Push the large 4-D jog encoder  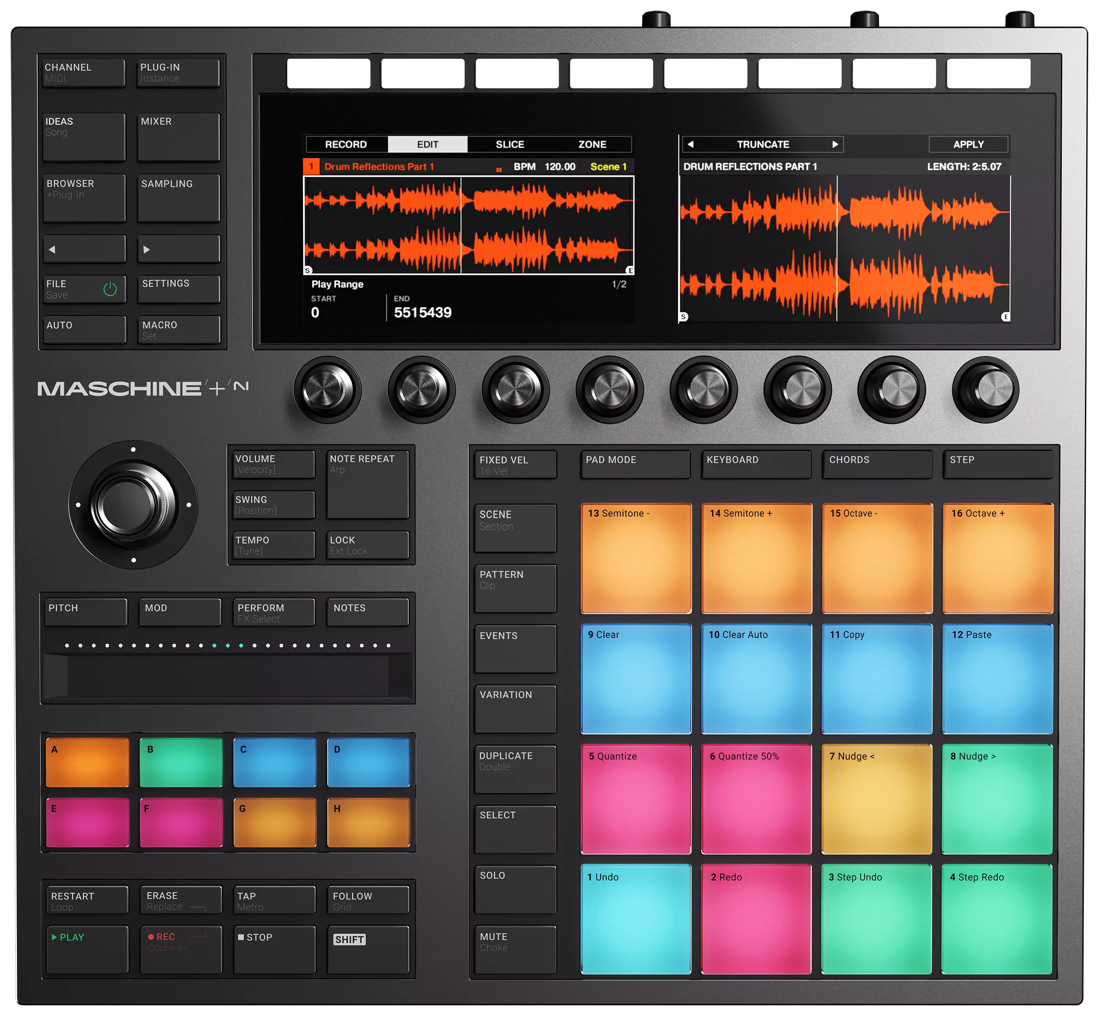132,505
